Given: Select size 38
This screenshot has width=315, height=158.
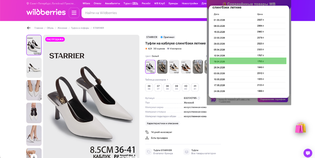Looking at the screenshot, I should point(167,87).
